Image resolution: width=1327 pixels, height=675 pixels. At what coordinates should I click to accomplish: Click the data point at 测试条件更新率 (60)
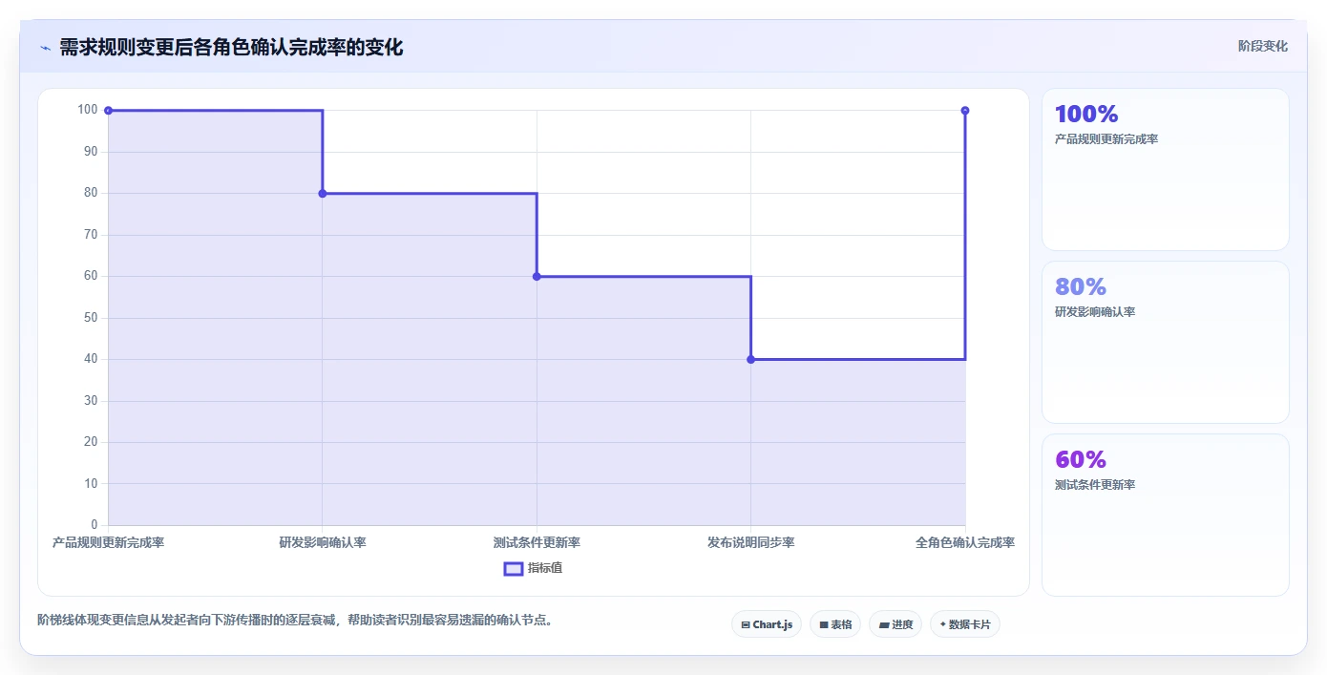click(x=537, y=277)
